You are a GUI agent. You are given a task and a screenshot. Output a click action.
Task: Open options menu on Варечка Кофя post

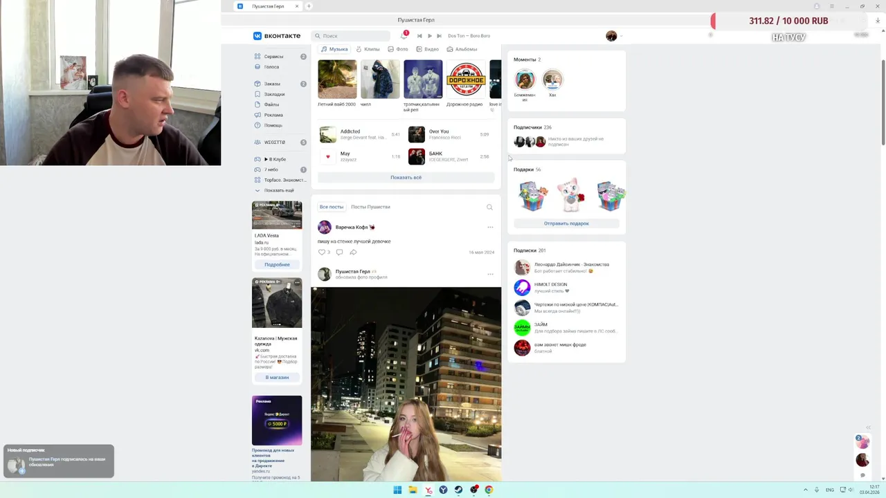[x=490, y=227]
